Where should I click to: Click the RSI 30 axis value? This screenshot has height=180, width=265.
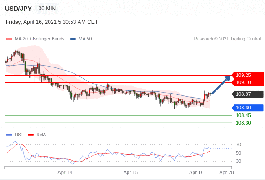pos(238,161)
